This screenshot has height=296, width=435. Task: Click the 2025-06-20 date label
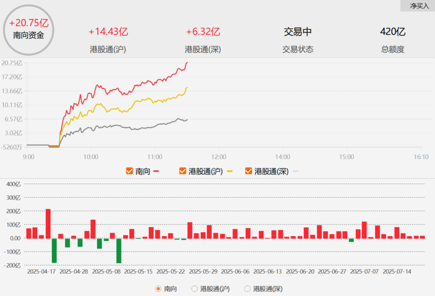[x=300, y=272]
